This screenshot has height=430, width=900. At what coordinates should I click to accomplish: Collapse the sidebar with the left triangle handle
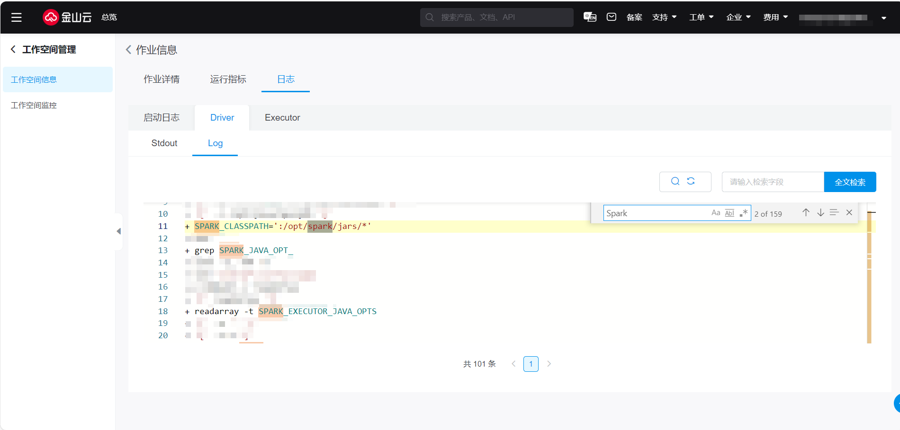pos(118,231)
